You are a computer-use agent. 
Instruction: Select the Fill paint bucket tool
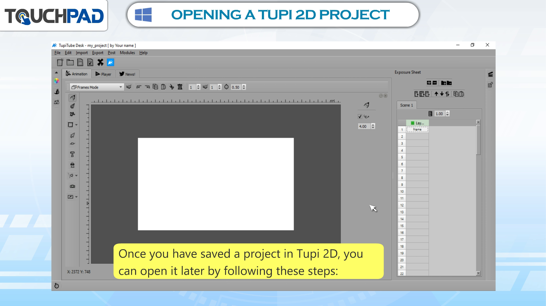73,165
